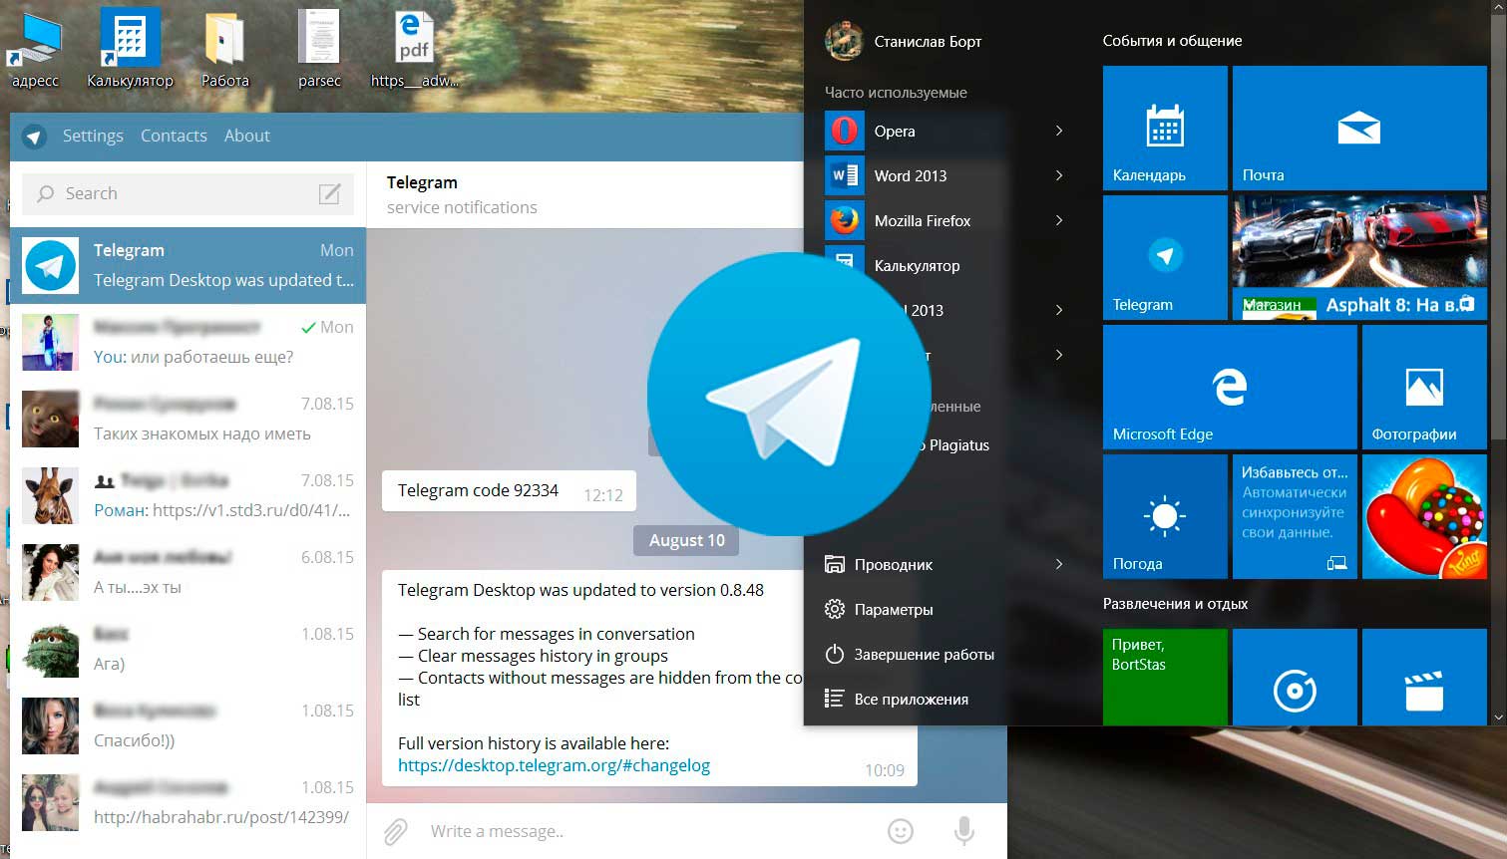Open the parsec desktop file
Image resolution: width=1507 pixels, height=859 pixels.
pos(319,48)
